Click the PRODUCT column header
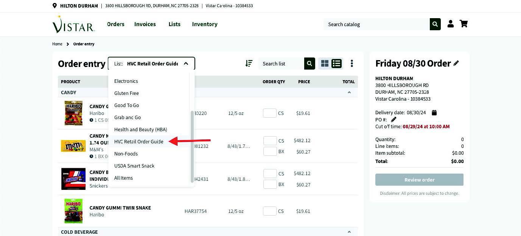This screenshot has width=521, height=236. click(x=70, y=82)
